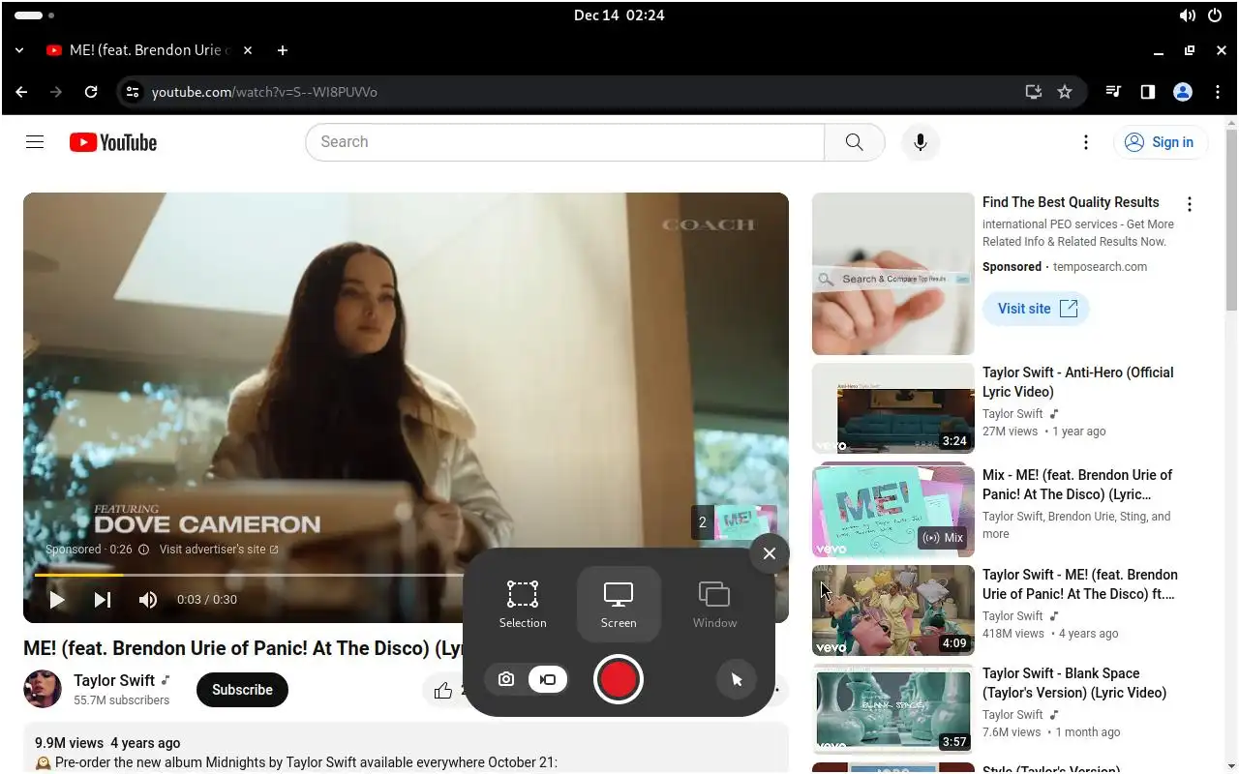1239x774 pixels.
Task: Play the video
Action: click(x=57, y=600)
